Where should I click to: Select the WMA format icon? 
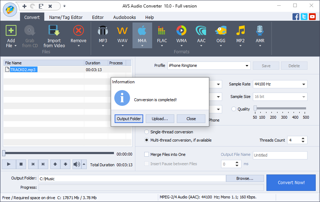click(x=181, y=31)
